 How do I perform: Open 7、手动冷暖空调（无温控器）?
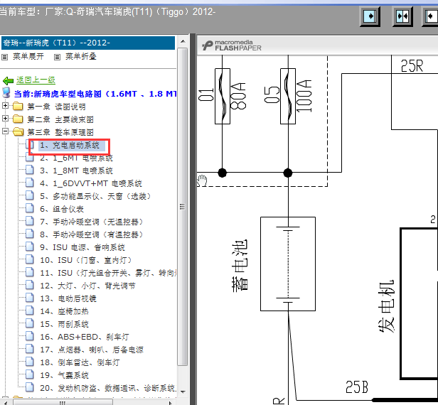(x=92, y=222)
